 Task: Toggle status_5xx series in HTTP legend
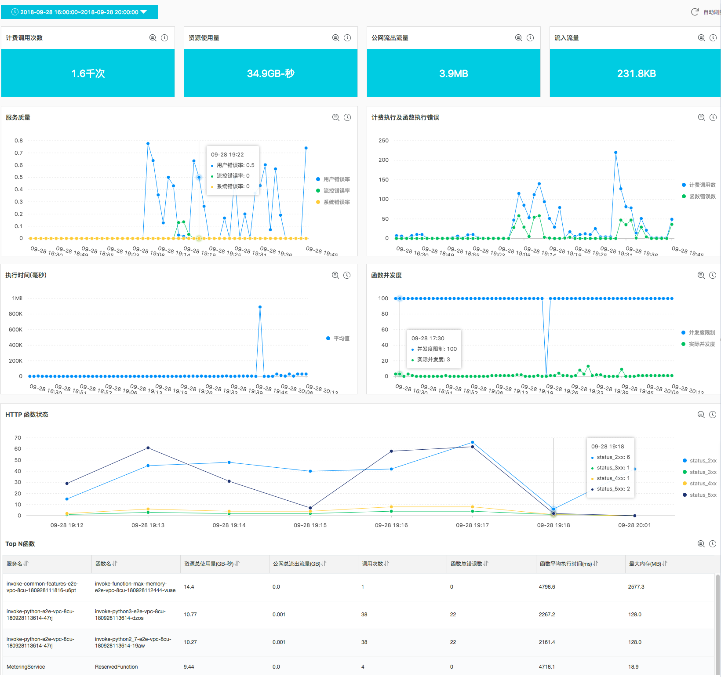coord(699,495)
